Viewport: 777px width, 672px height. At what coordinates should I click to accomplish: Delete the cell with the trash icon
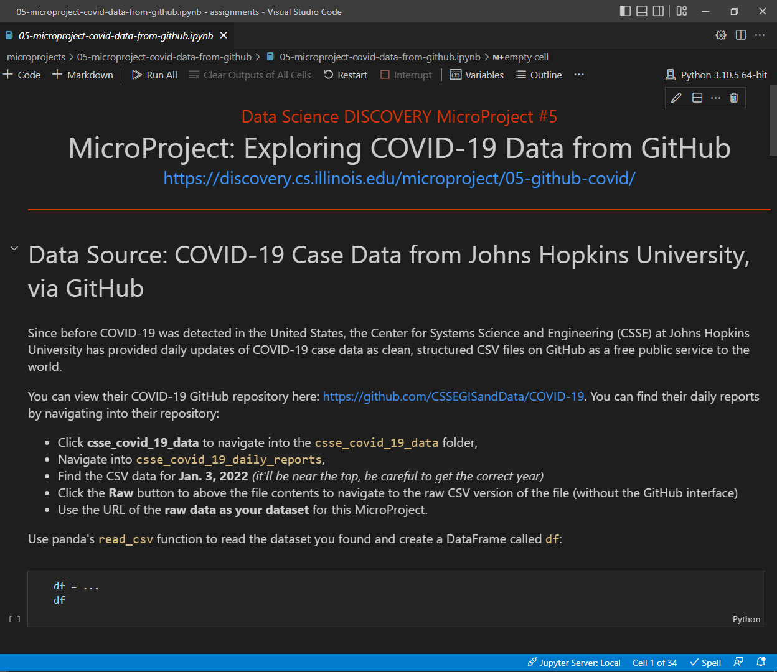[x=734, y=98]
